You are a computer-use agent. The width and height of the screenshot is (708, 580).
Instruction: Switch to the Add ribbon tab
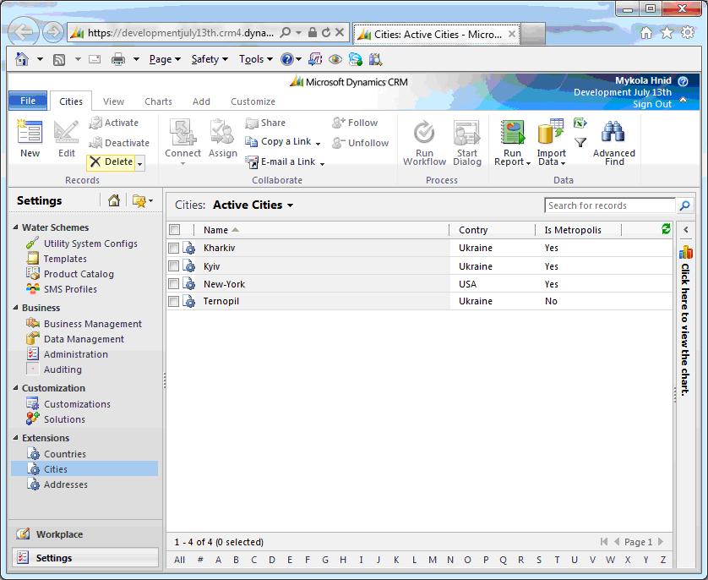pos(201,101)
